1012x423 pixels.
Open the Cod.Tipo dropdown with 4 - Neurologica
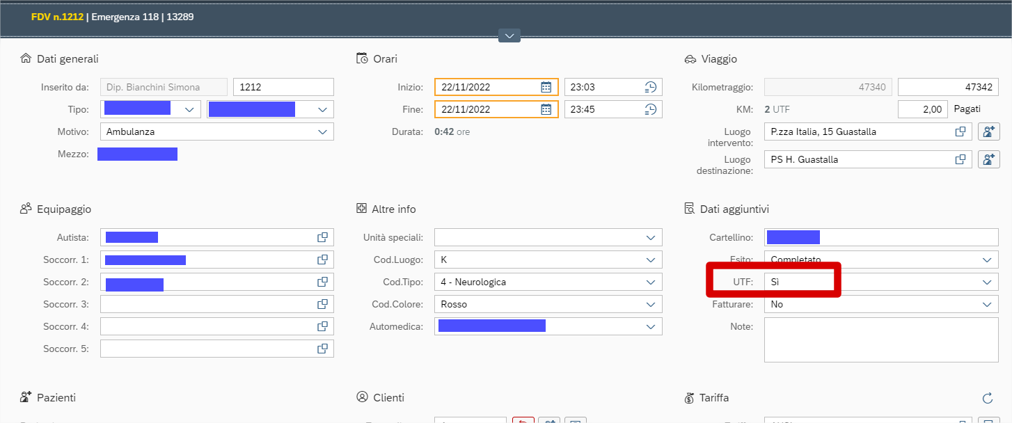[651, 282]
